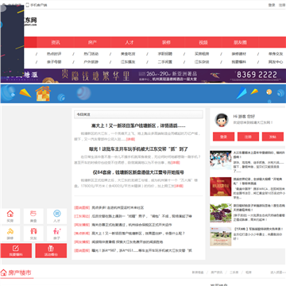
Task: Click the 活动看台 gift-icon red button
Action: tap(51, 250)
